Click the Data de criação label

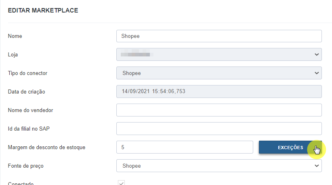pos(27,91)
